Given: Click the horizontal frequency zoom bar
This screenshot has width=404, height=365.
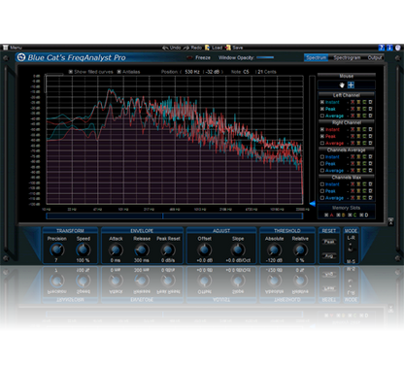Looking at the screenshot, I should (x=175, y=216).
